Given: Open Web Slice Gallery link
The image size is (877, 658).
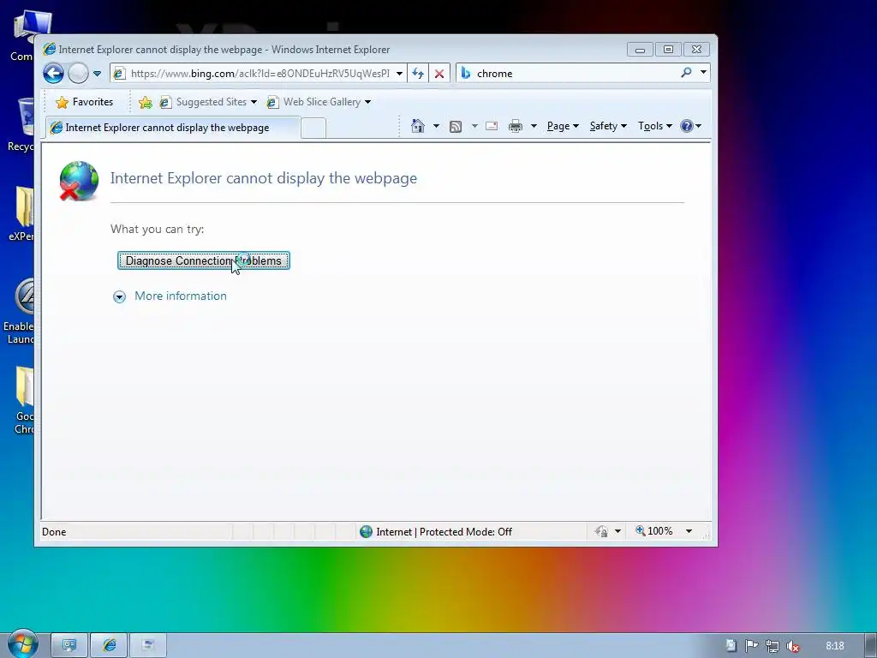Looking at the screenshot, I should (x=313, y=102).
